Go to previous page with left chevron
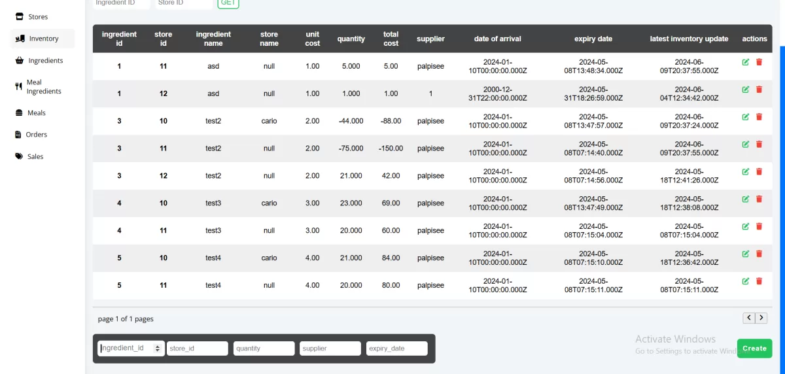This screenshot has height=374, width=785. click(749, 318)
